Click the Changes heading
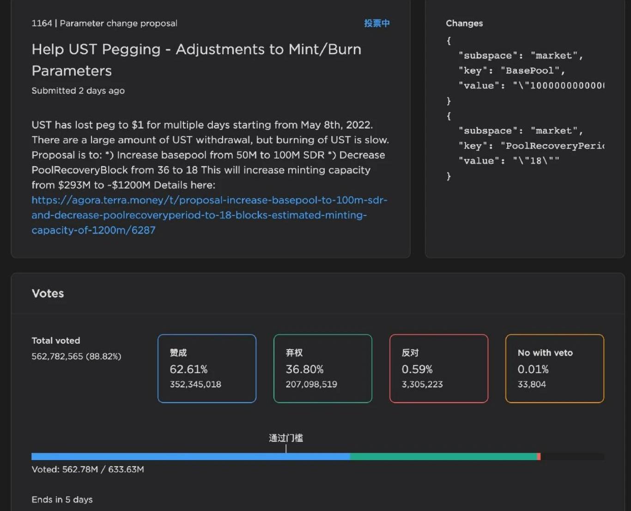Viewport: 631px width, 511px height. [x=464, y=23]
